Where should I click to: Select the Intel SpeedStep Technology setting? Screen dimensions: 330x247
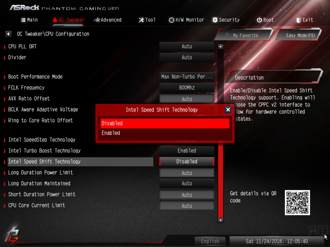point(42,140)
